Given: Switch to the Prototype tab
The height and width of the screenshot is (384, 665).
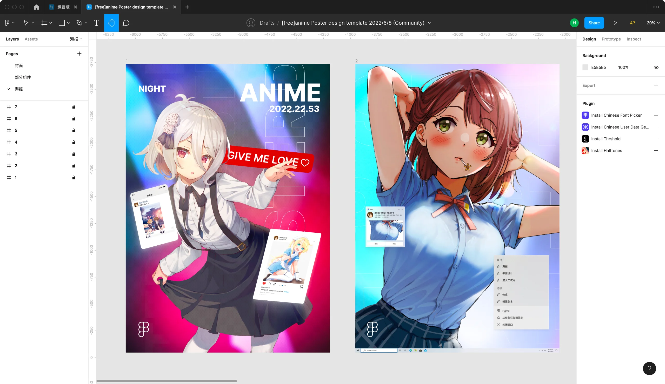Looking at the screenshot, I should point(611,39).
